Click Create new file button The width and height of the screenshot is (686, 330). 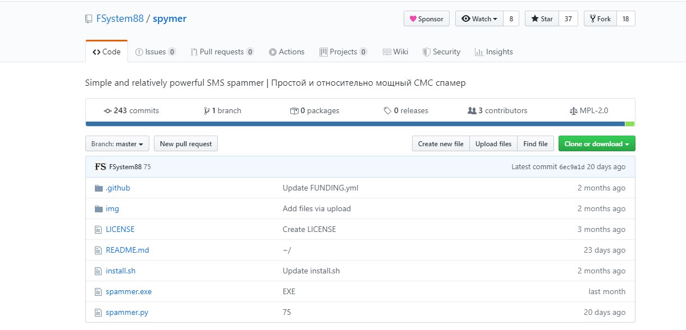pos(441,144)
